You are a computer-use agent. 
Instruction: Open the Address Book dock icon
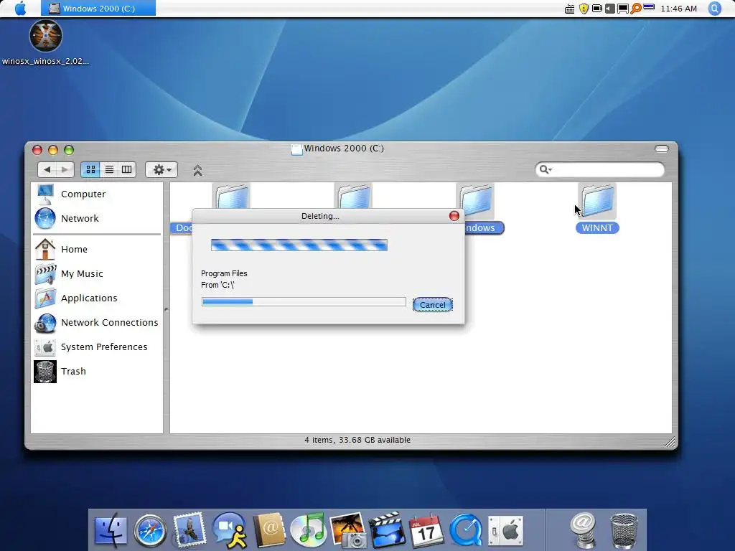click(x=270, y=530)
